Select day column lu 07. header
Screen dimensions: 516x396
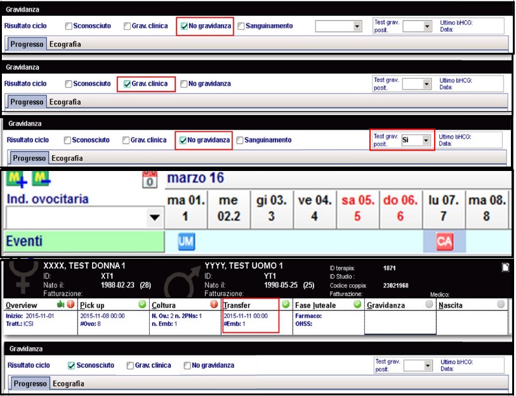tap(444, 208)
